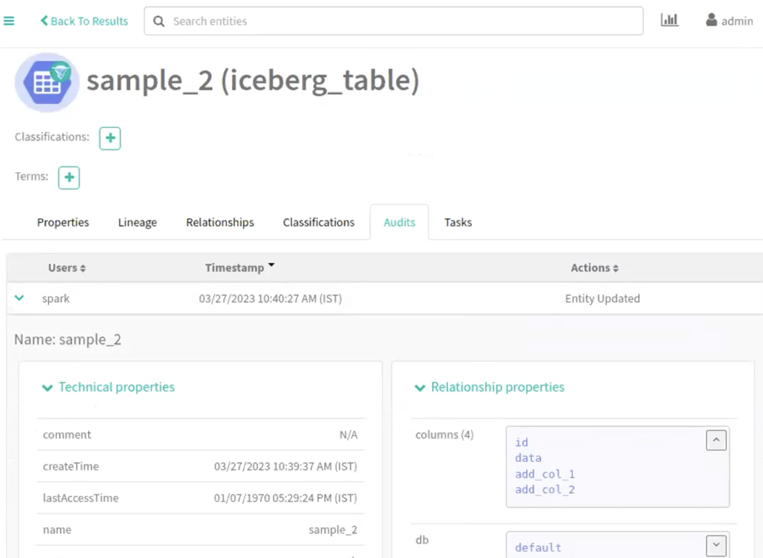Collapse the spark audit row details
763x558 pixels.
[x=19, y=298]
